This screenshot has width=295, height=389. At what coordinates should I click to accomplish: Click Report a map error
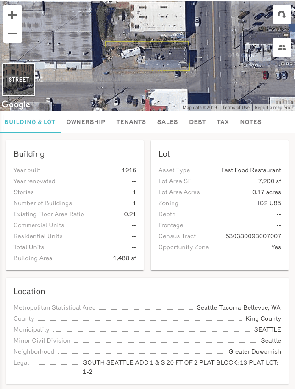[273, 108]
